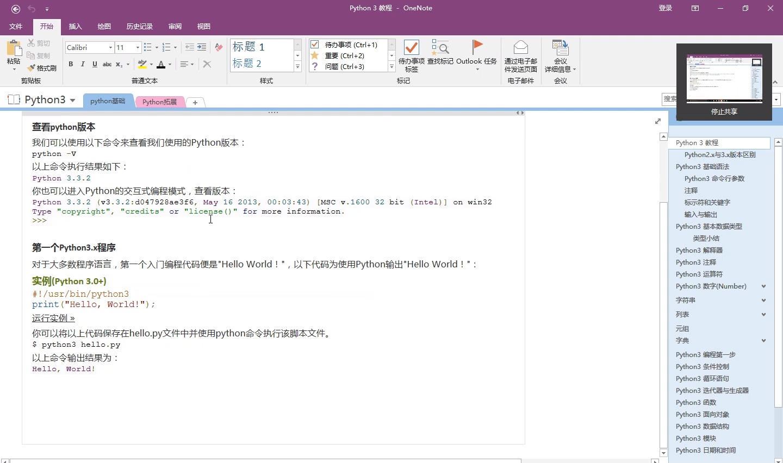Screen dimensions: 783x463
Task: Expand the Styles gallery more arrow
Action: [297, 67]
